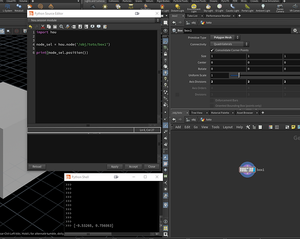Toggle the checkbox beside the Divisions row
The image size is (300, 239).
177,94
